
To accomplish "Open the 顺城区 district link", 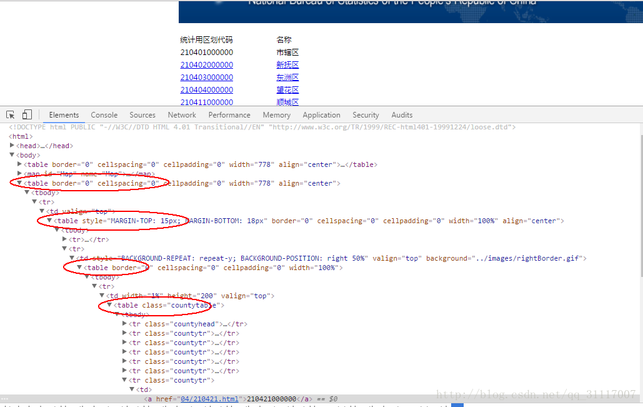I will click(x=287, y=102).
